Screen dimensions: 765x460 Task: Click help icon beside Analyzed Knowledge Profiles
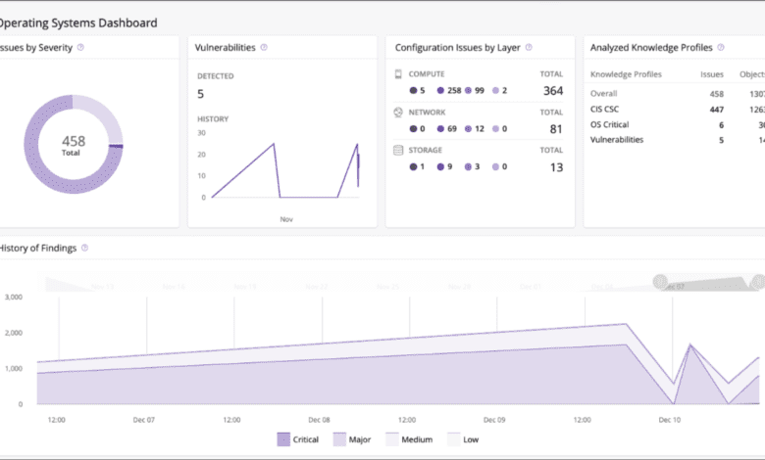pyautogui.click(x=721, y=47)
